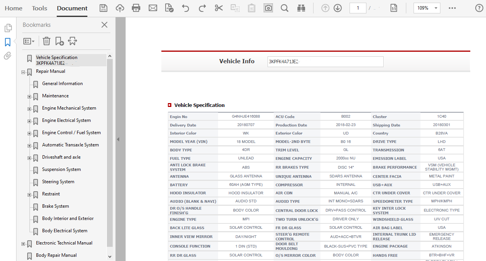Click the Save file icon

point(103,8)
